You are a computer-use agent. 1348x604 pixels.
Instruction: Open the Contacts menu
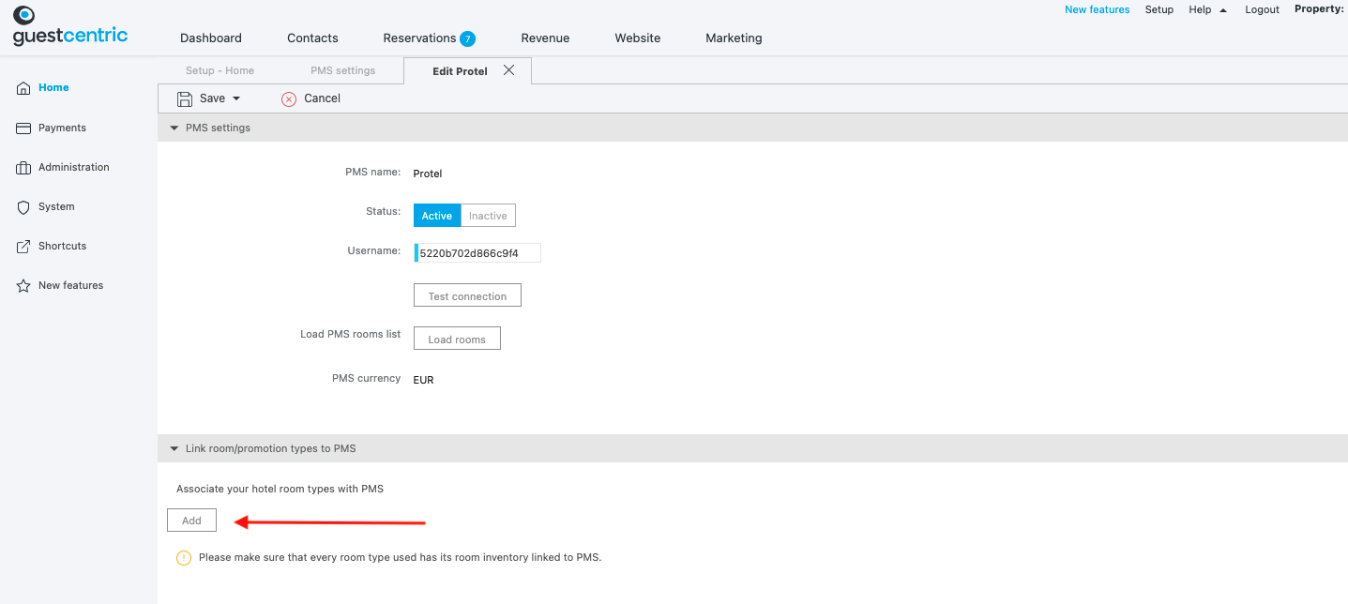(312, 38)
